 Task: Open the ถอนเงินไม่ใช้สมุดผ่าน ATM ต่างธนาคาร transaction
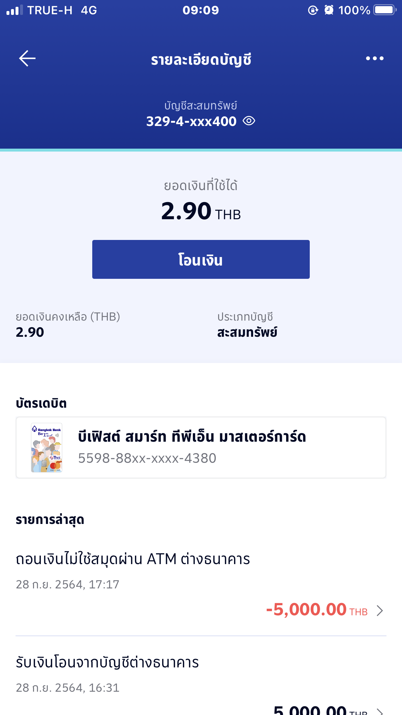[x=133, y=559]
